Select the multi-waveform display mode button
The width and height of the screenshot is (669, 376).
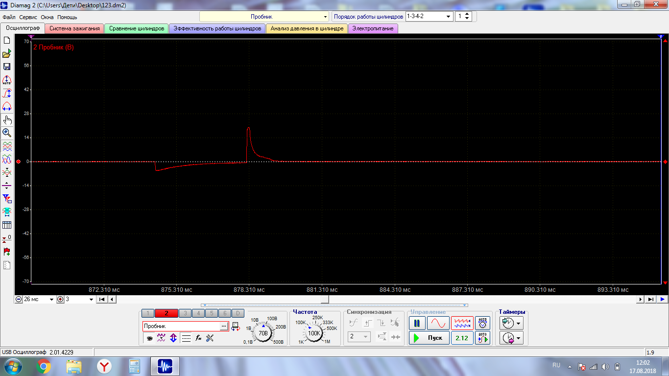click(462, 323)
